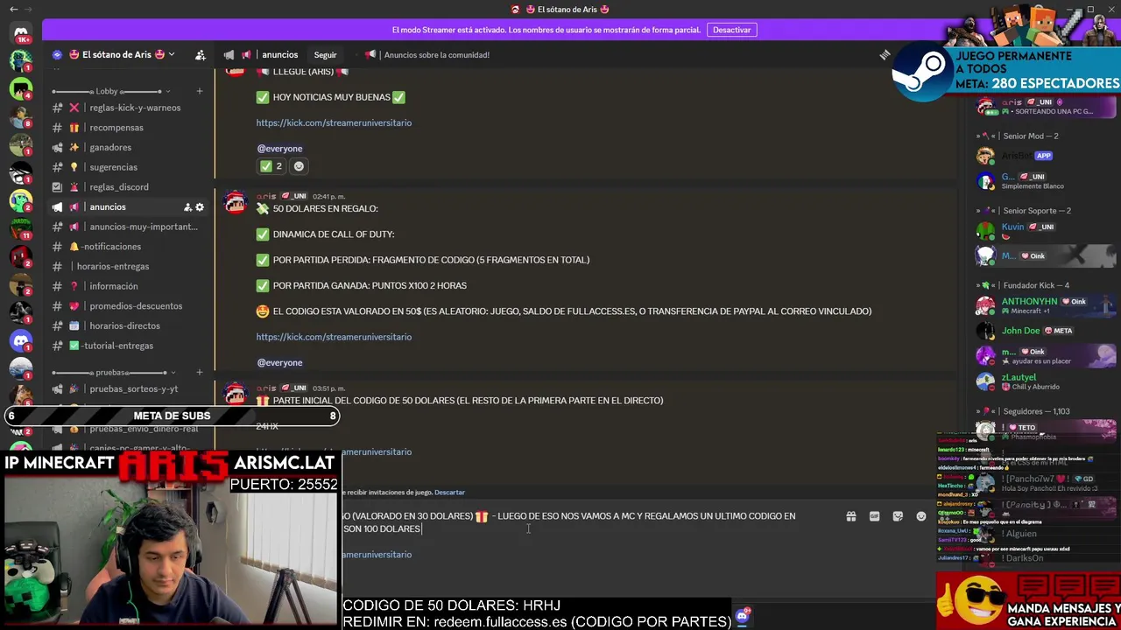This screenshot has width=1121, height=630.
Task: Open the pinned messages icon in header
Action: click(885, 54)
